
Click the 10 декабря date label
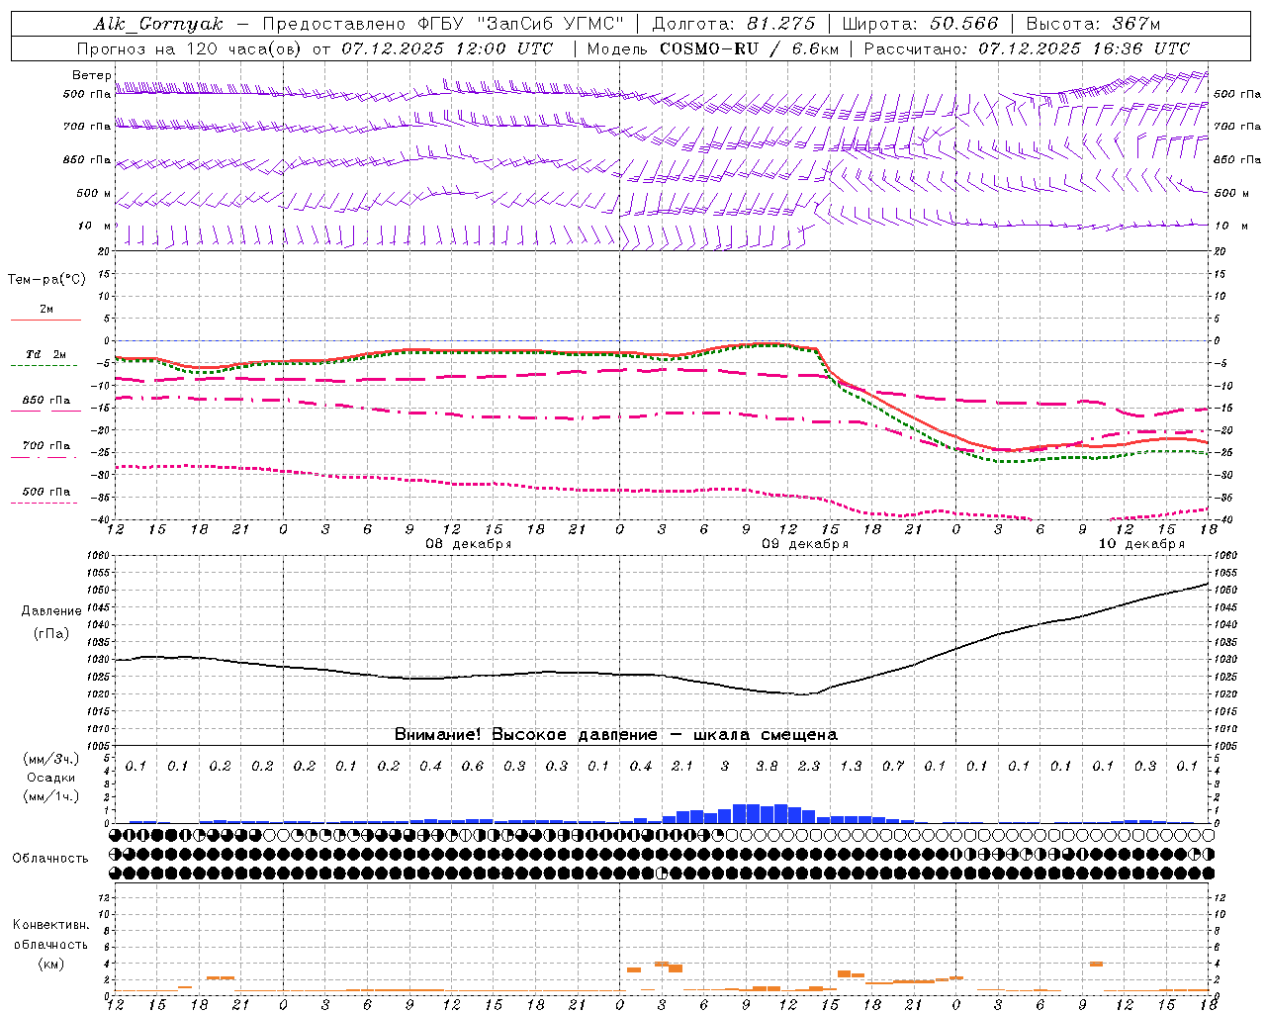tap(1141, 544)
